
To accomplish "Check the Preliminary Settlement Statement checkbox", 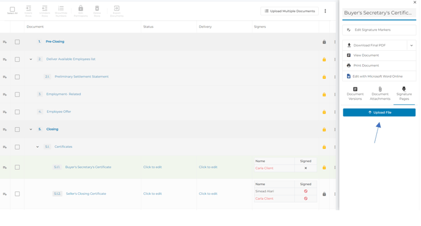I will pyautogui.click(x=17, y=77).
